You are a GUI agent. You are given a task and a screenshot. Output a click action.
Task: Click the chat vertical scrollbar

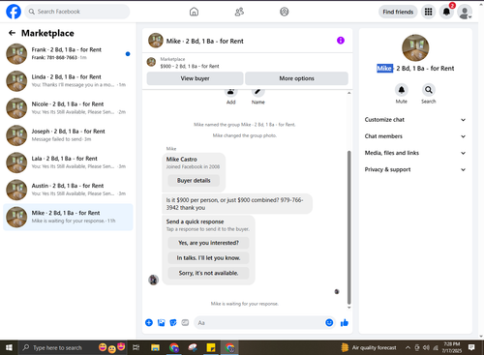[x=348, y=227]
